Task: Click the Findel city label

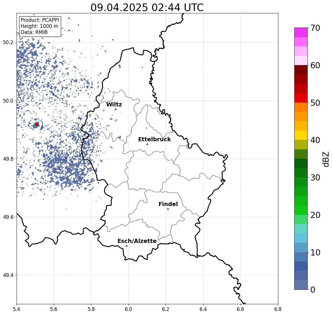Action: 168,204
